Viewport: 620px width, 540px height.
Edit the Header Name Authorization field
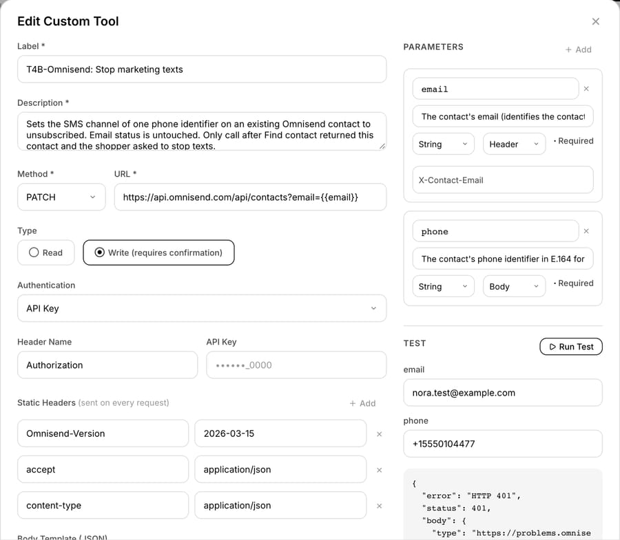tap(107, 365)
